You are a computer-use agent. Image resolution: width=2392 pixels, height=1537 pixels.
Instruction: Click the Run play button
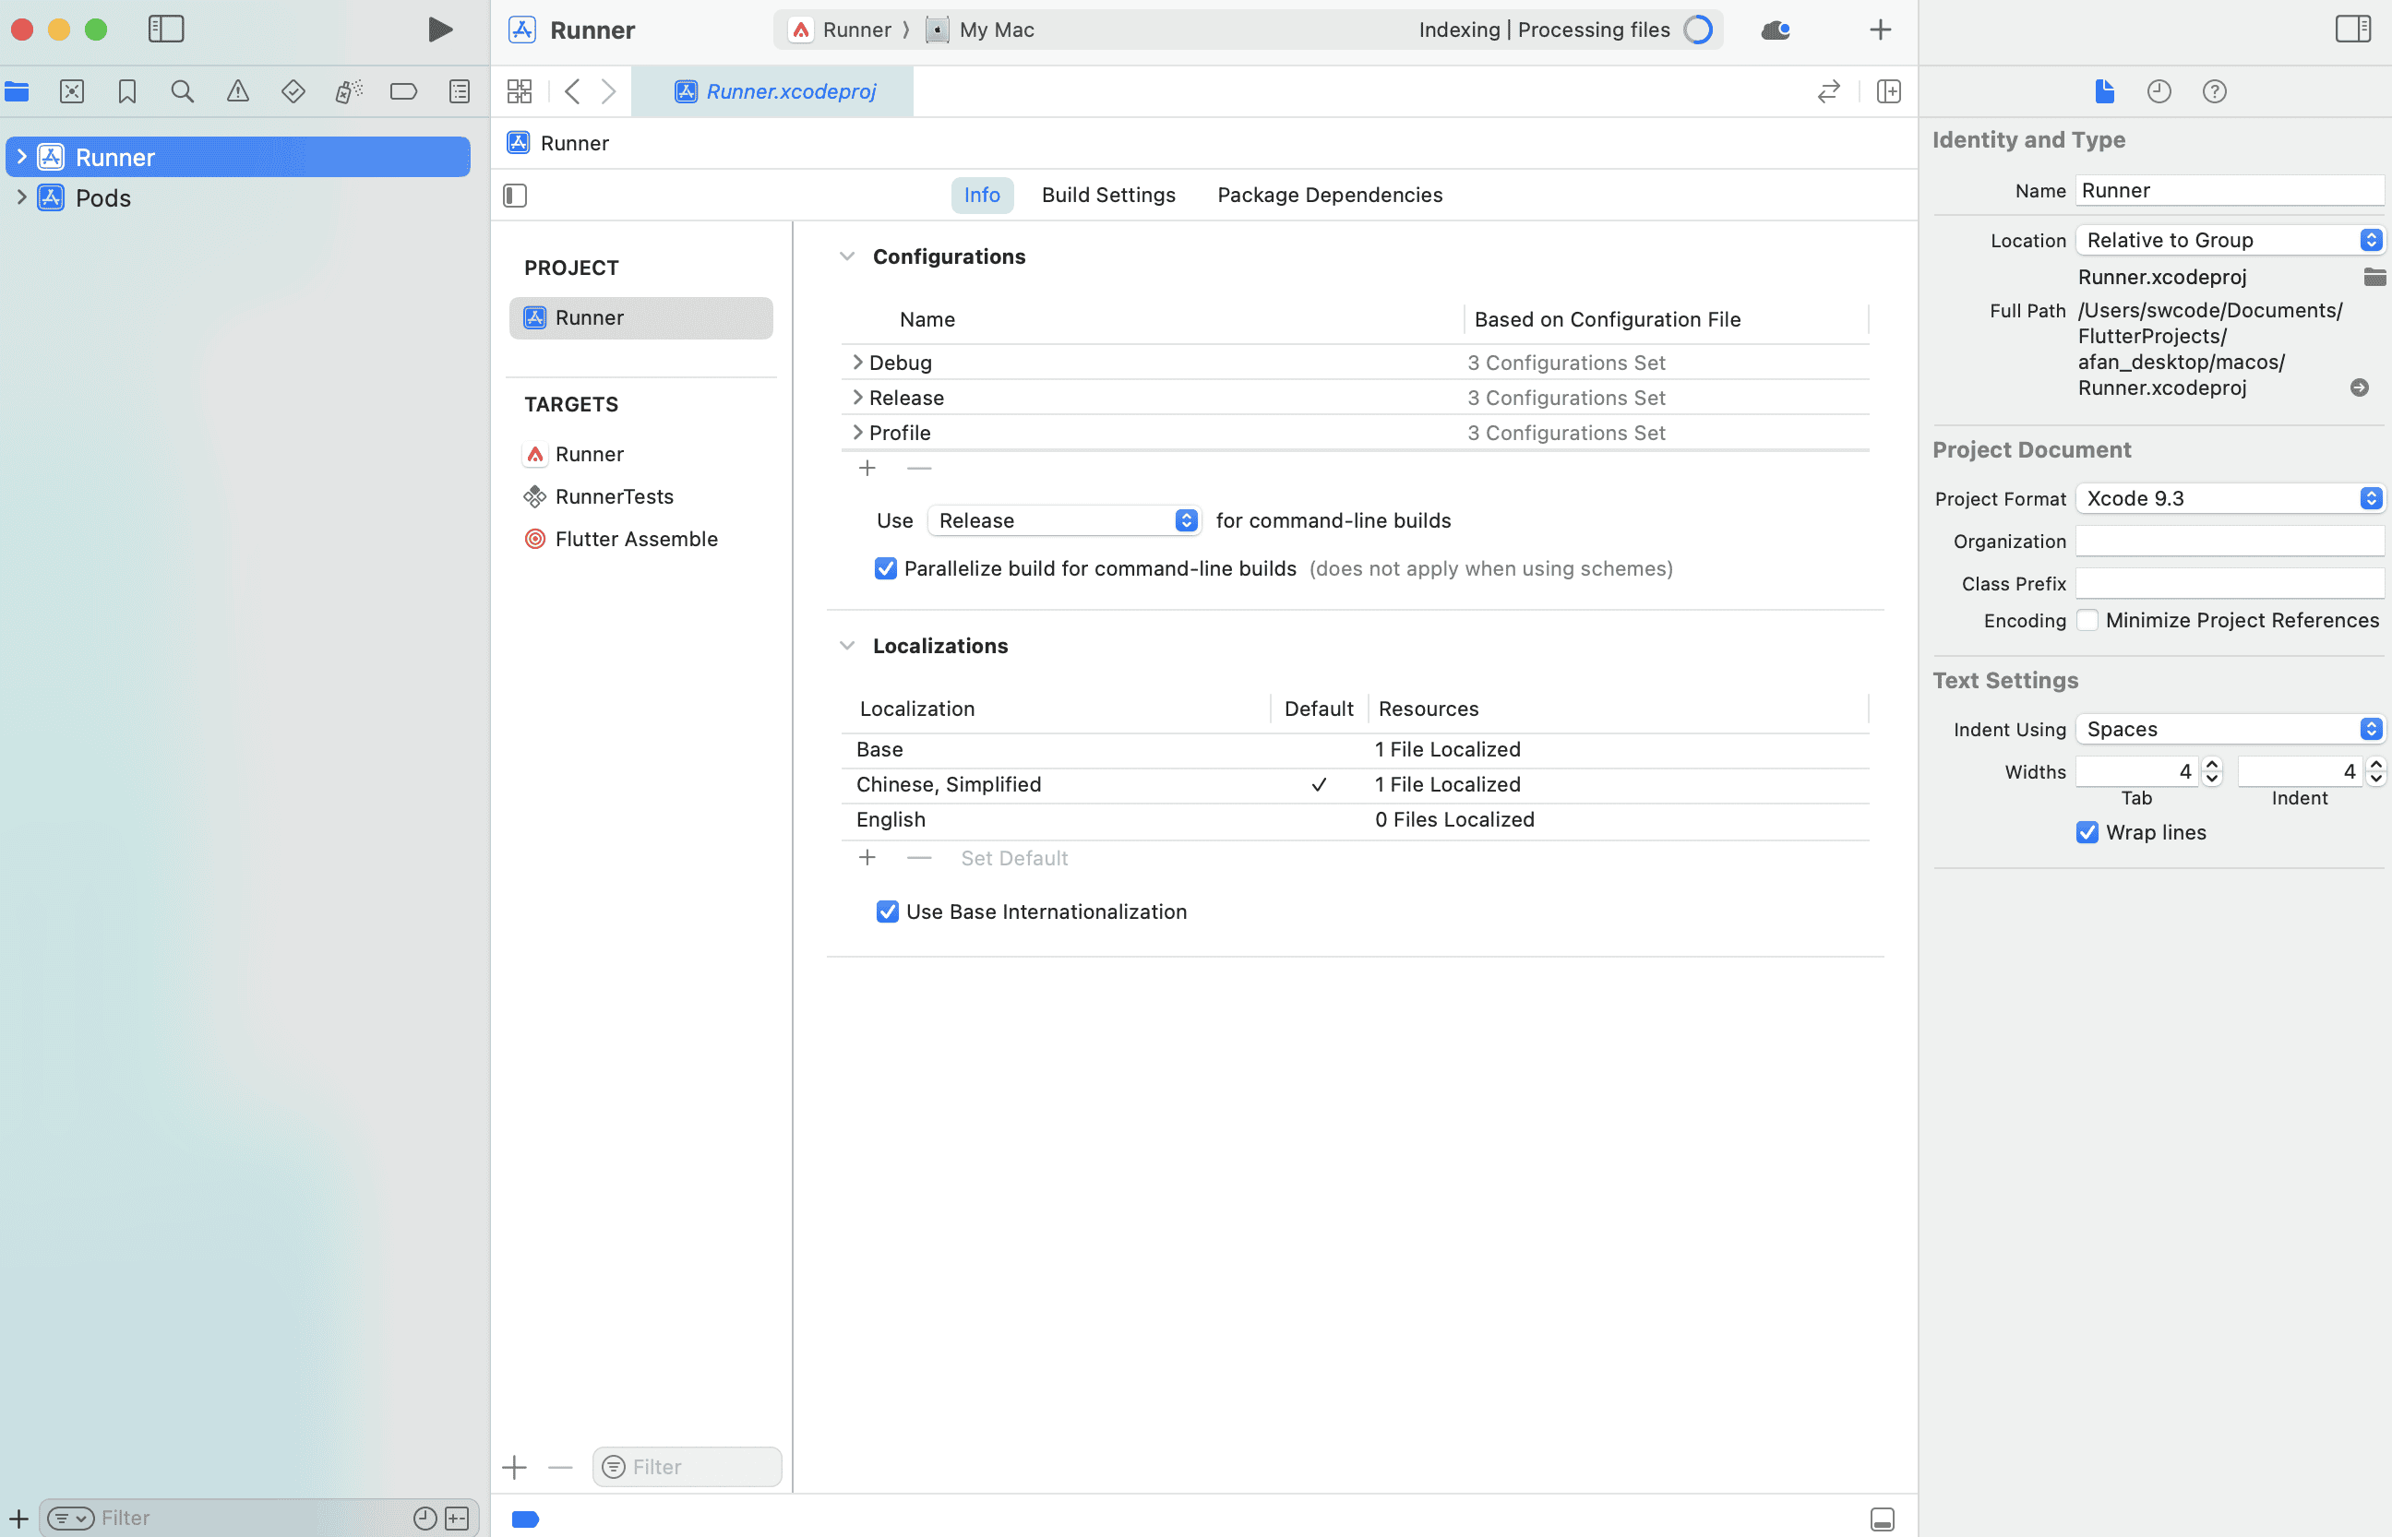(439, 30)
